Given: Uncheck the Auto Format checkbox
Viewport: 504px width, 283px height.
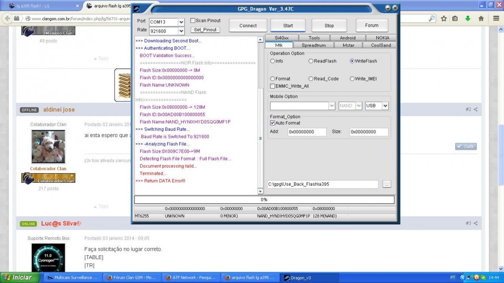Looking at the screenshot, I should click(273, 123).
